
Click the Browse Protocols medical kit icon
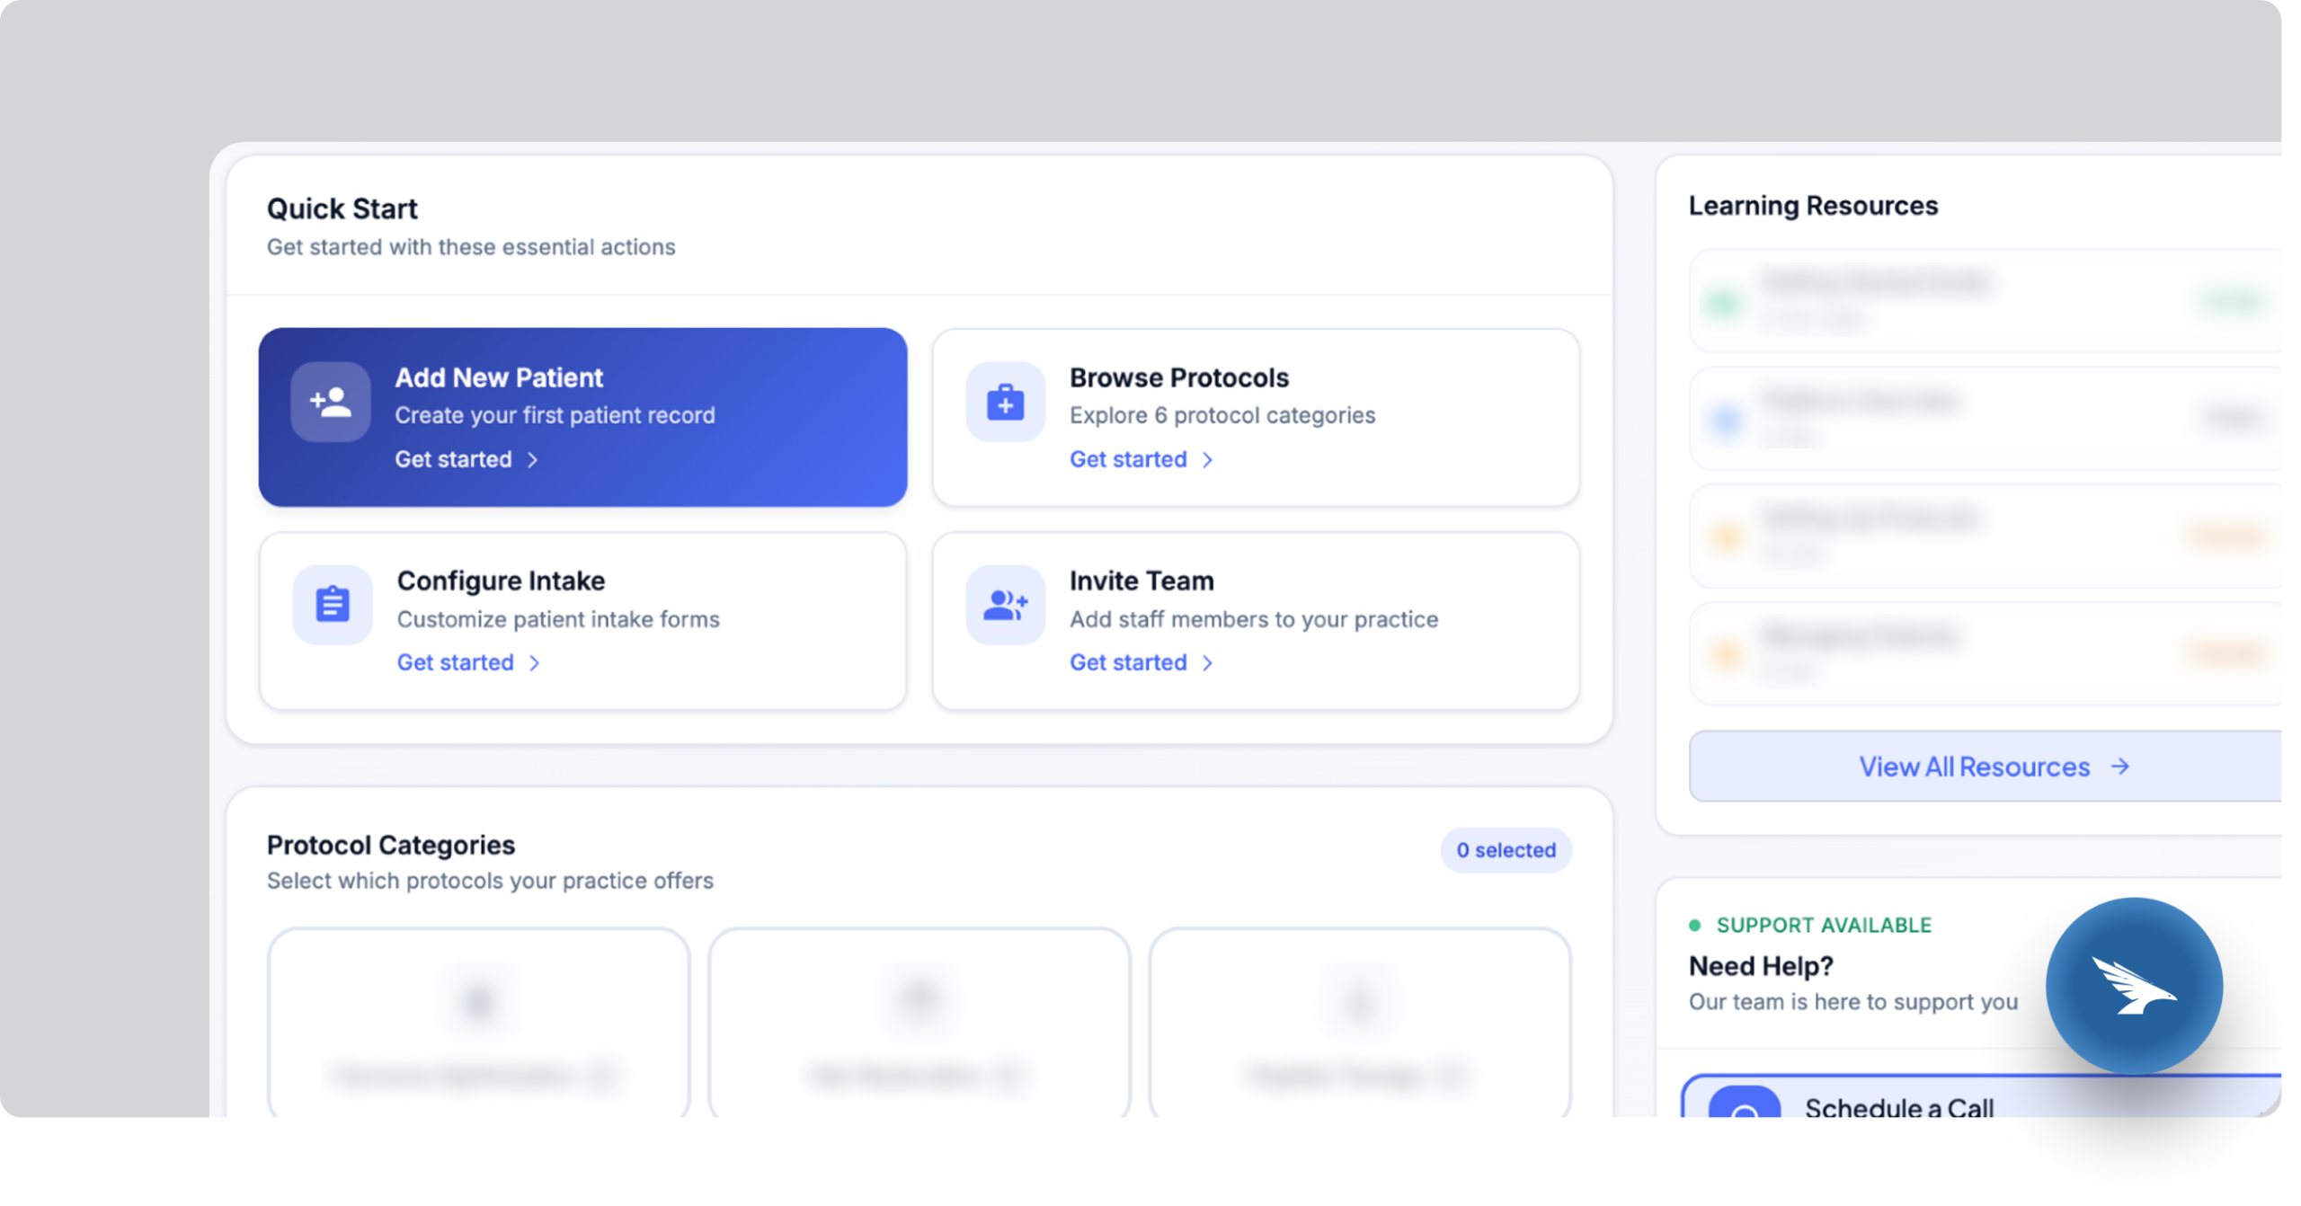[x=1004, y=403]
